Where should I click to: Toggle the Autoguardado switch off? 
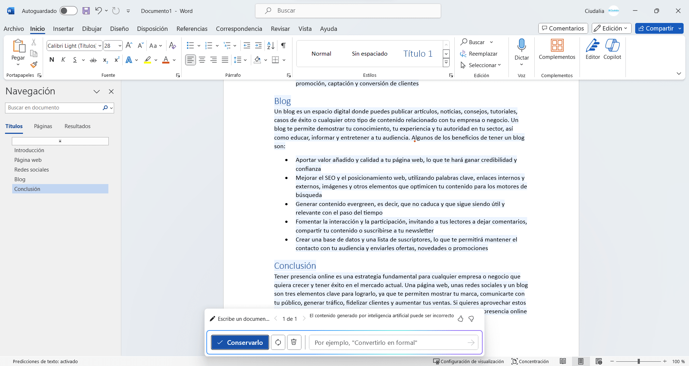pos(68,11)
